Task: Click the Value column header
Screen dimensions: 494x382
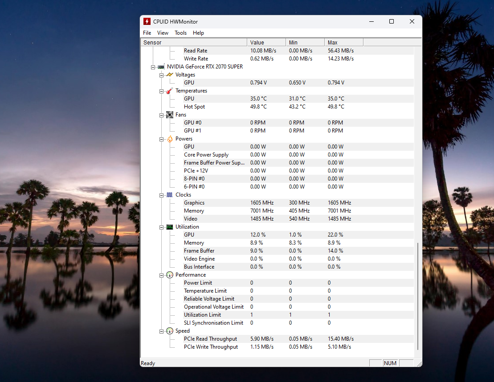Action: (x=266, y=42)
